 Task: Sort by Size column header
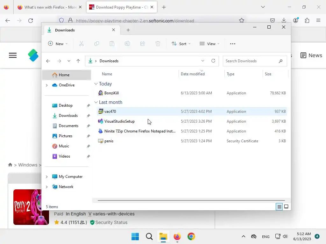[x=275, y=74]
